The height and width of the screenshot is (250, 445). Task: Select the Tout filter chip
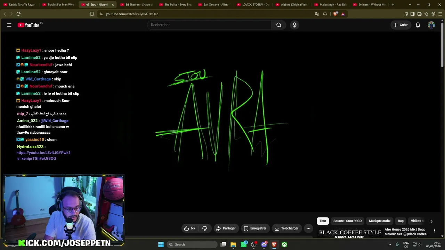(x=323, y=221)
